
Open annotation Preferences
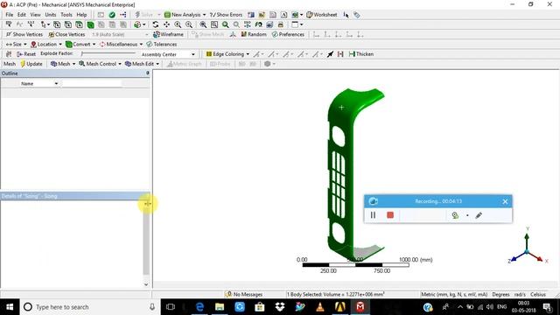tap(288, 34)
